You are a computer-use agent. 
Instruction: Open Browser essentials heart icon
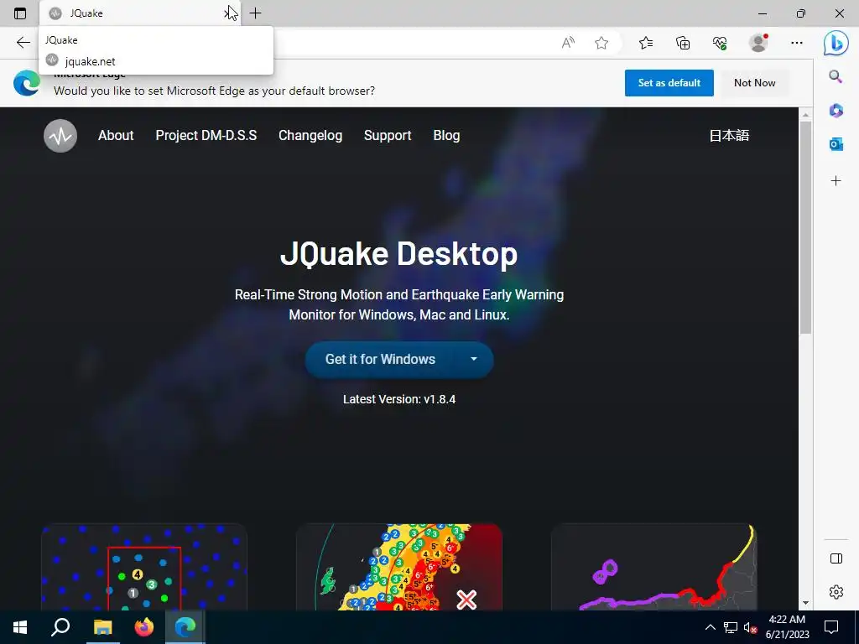click(x=720, y=43)
